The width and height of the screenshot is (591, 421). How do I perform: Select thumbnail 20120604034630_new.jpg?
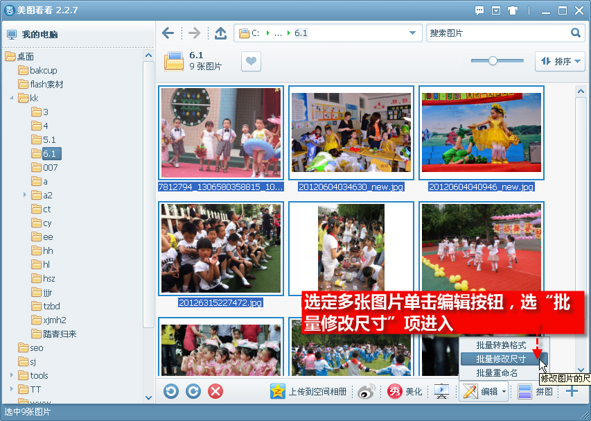[351, 132]
